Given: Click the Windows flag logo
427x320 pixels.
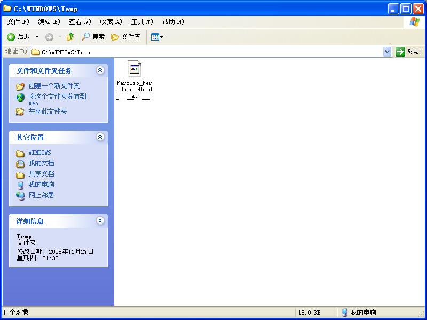Looking at the screenshot, I should tap(415, 22).
